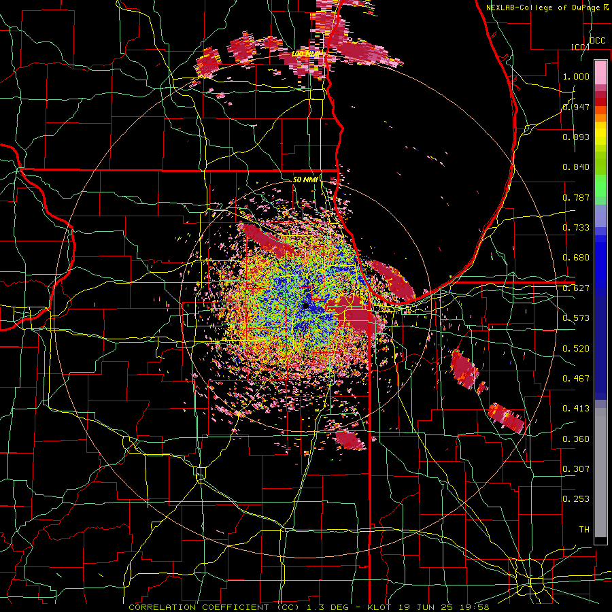Click the CORRELATION COEFFICIENT (CC) caption text
This screenshot has height=612, width=612.
[x=215, y=607]
